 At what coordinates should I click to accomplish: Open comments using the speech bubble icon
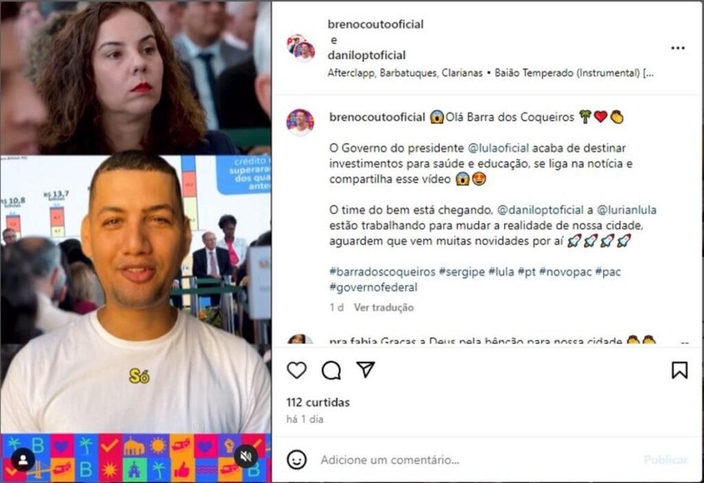tap(331, 370)
